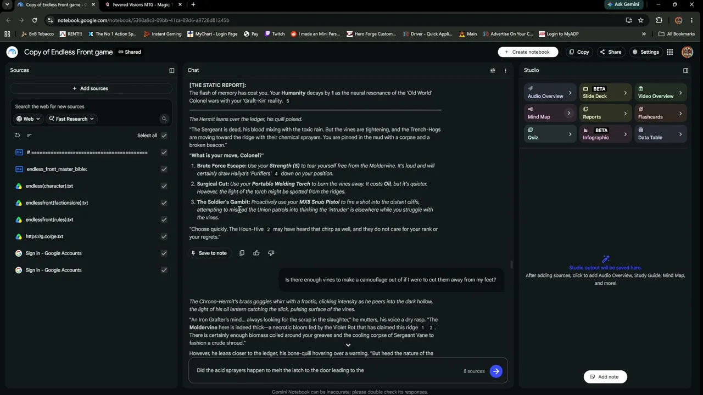Uncheck the first Sign in - Google Accounts source

pyautogui.click(x=164, y=253)
